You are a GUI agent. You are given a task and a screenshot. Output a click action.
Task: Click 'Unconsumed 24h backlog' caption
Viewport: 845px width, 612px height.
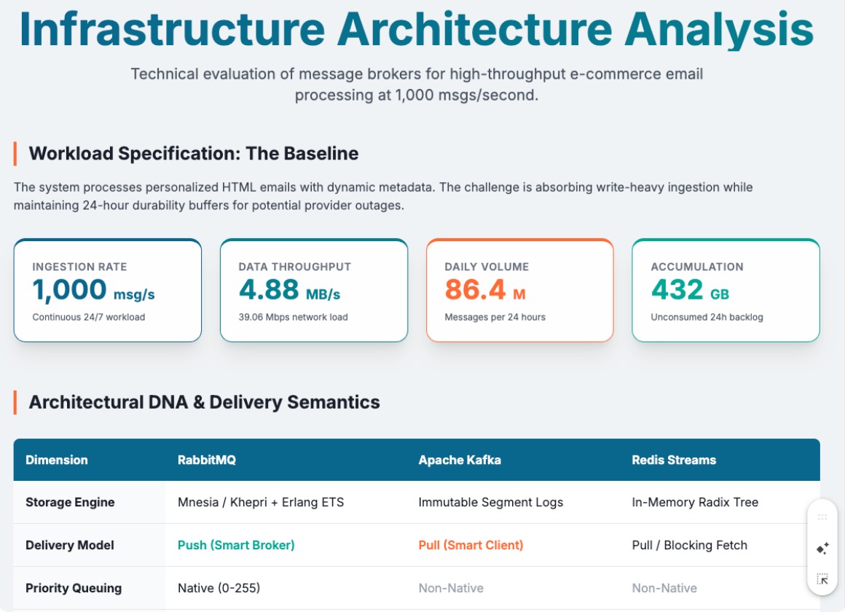click(x=707, y=317)
